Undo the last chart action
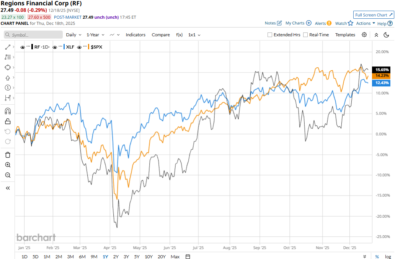This screenshot has width=395, height=259. click(8, 131)
